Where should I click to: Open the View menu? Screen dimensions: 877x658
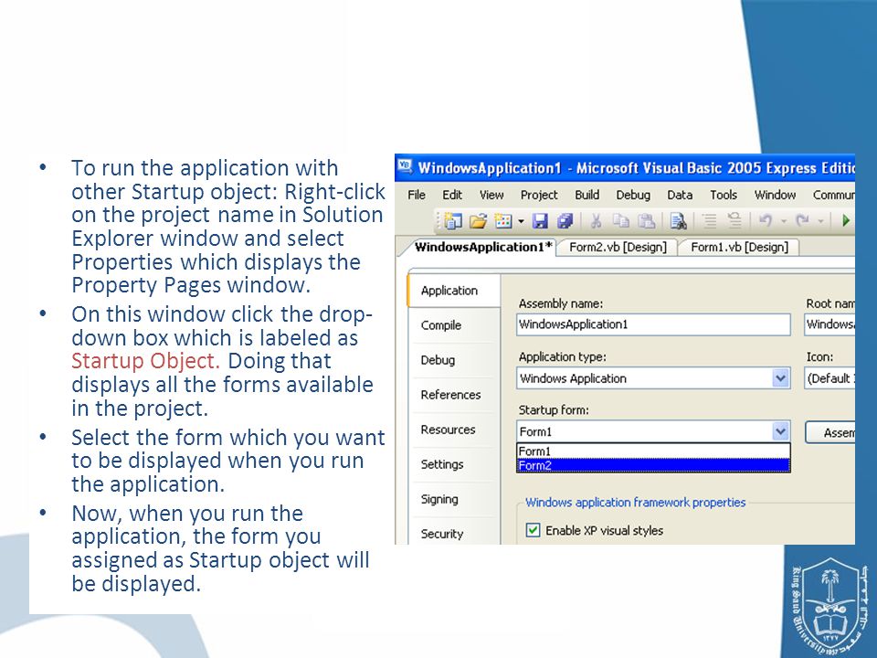pyautogui.click(x=491, y=195)
